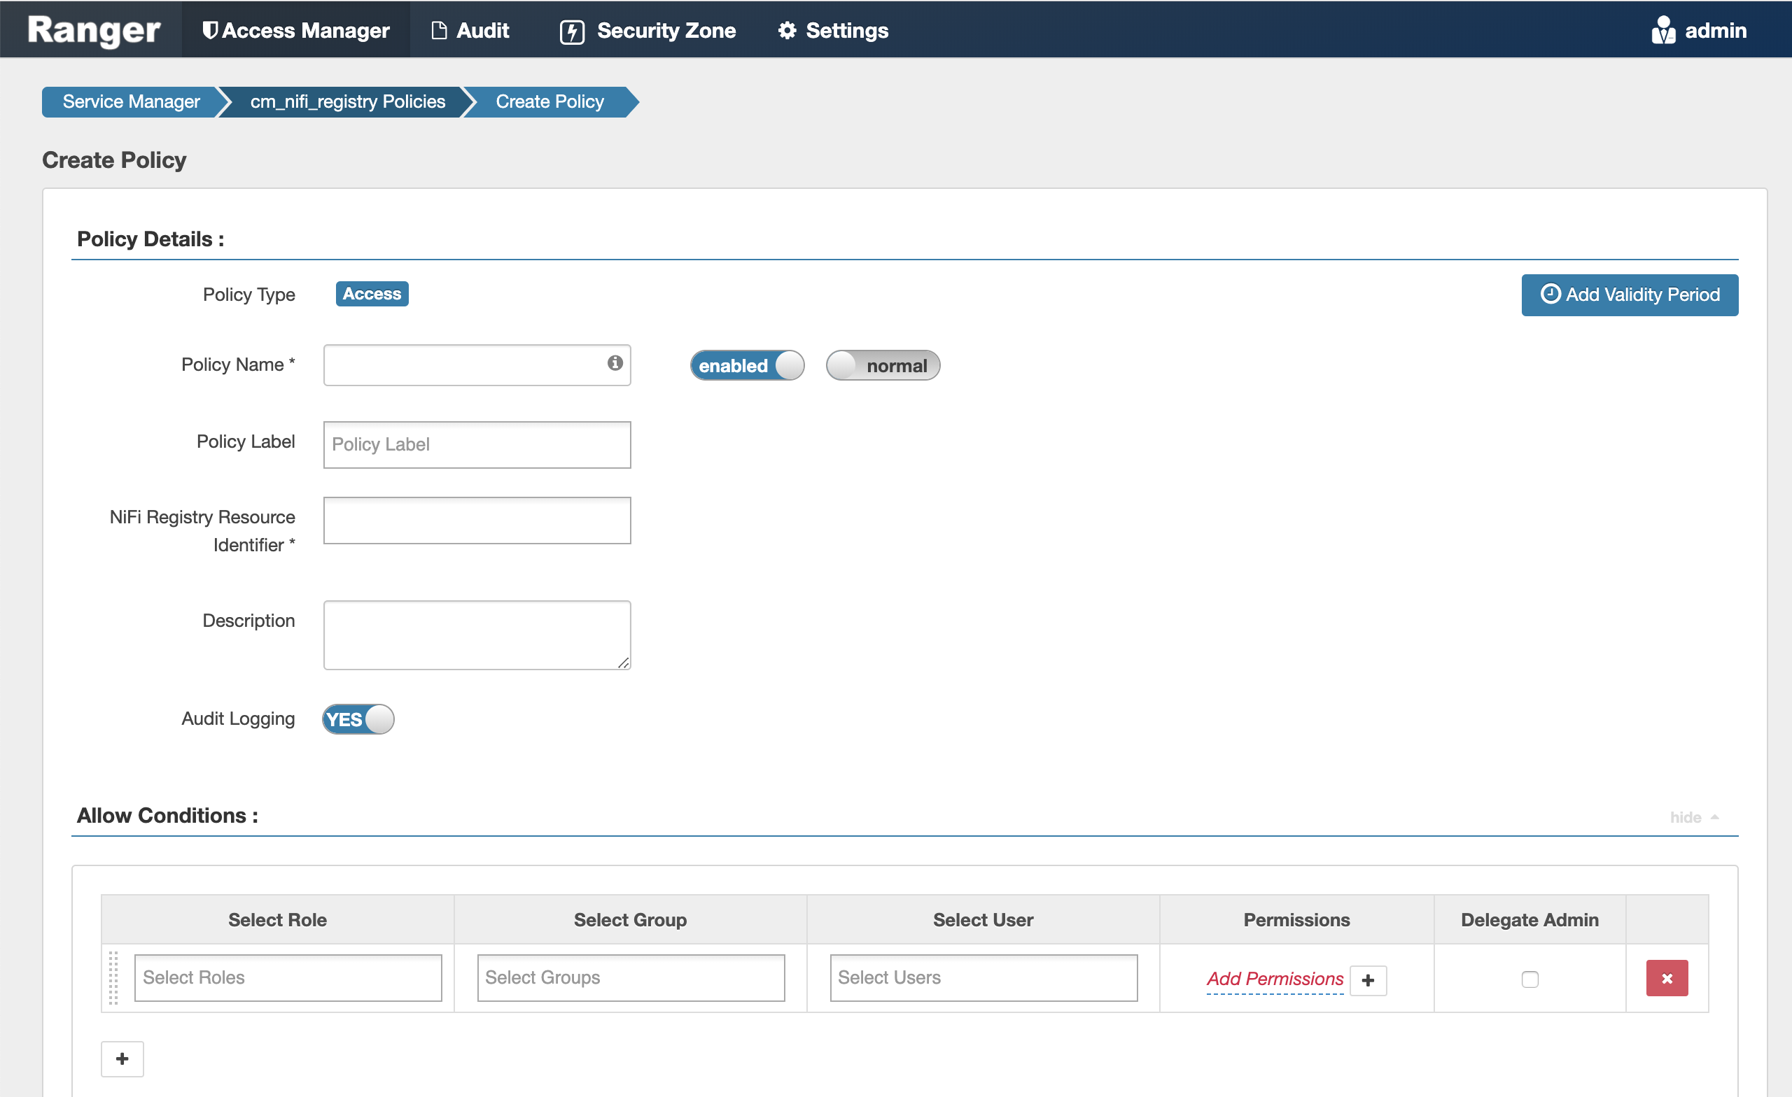1792x1097 pixels.
Task: Disable the enabled policy toggle
Action: point(747,366)
